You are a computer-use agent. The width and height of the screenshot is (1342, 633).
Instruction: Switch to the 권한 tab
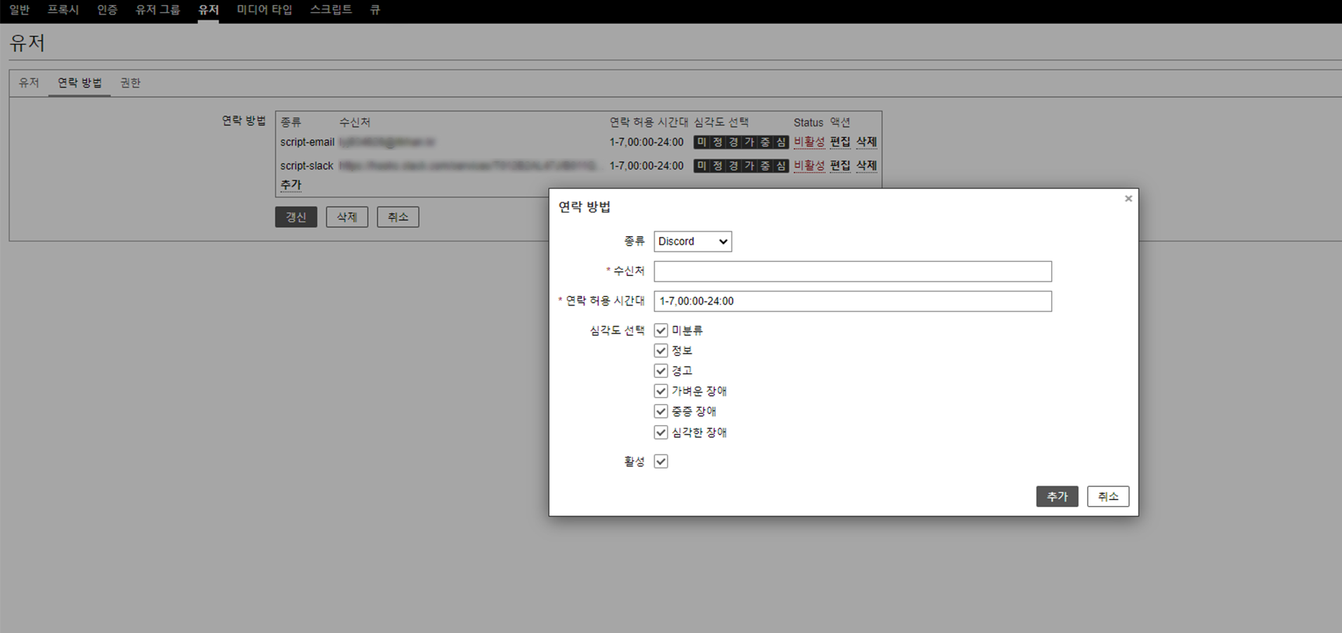click(x=130, y=83)
